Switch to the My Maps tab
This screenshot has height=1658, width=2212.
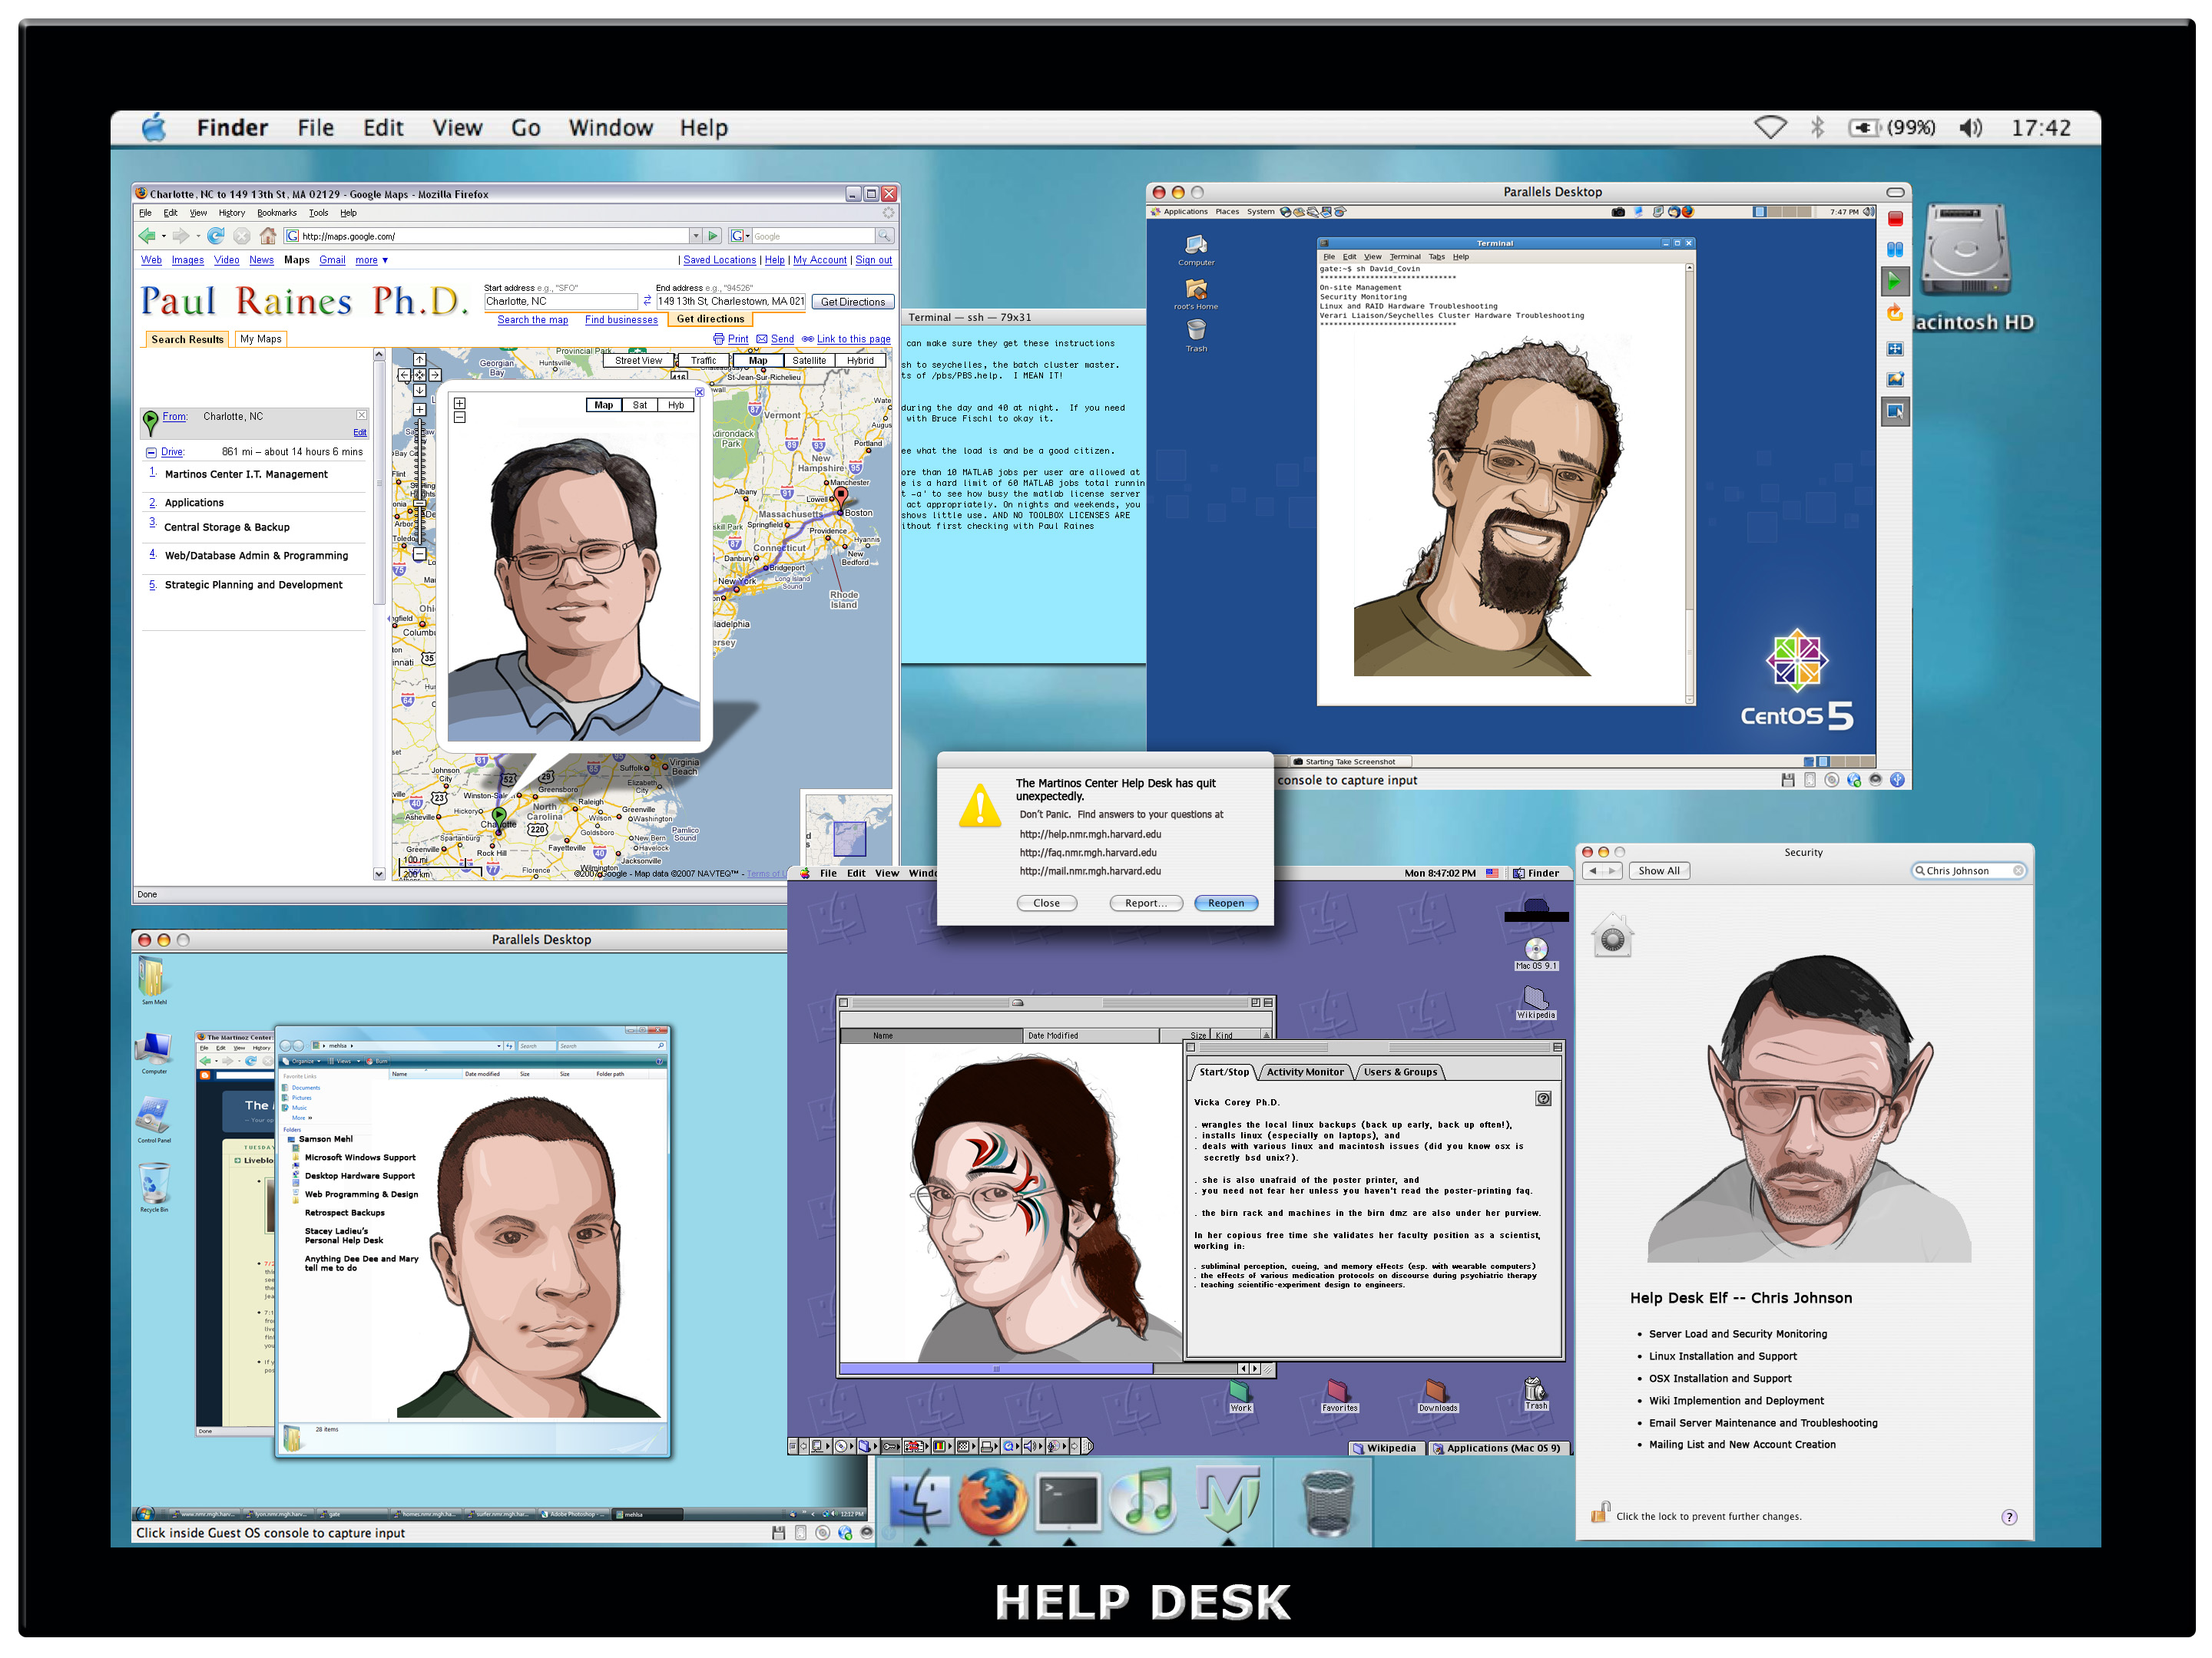point(260,339)
